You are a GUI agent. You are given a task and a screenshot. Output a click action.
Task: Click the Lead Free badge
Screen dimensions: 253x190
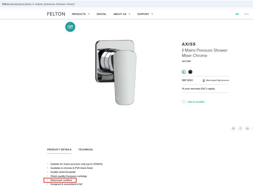point(70,27)
